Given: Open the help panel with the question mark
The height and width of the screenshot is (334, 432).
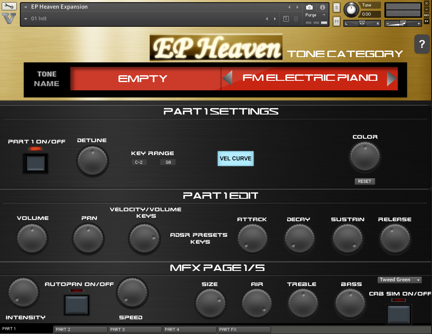Looking at the screenshot, I should pyautogui.click(x=422, y=44).
